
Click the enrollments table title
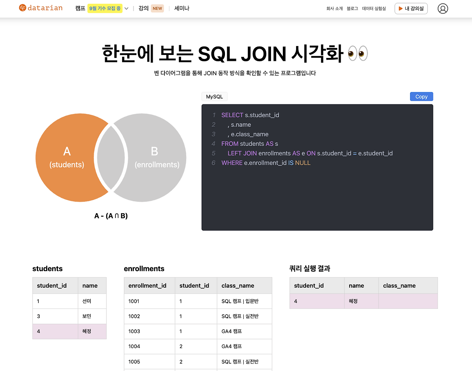tap(144, 269)
